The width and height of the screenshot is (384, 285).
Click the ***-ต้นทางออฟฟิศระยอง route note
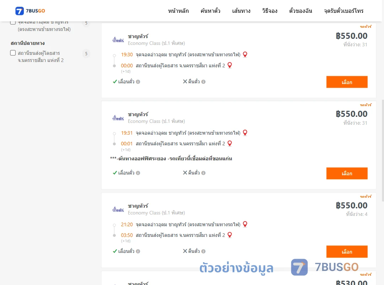171,159
